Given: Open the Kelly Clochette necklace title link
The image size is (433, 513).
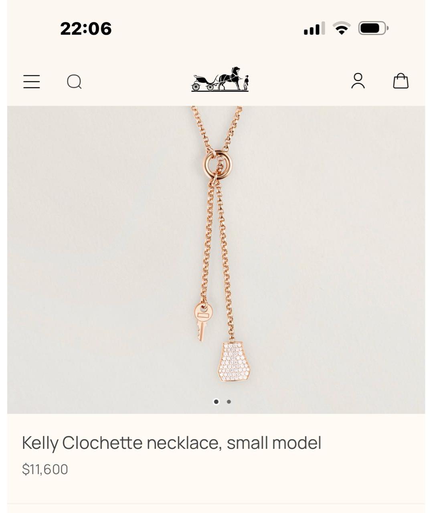Looking at the screenshot, I should tap(172, 443).
